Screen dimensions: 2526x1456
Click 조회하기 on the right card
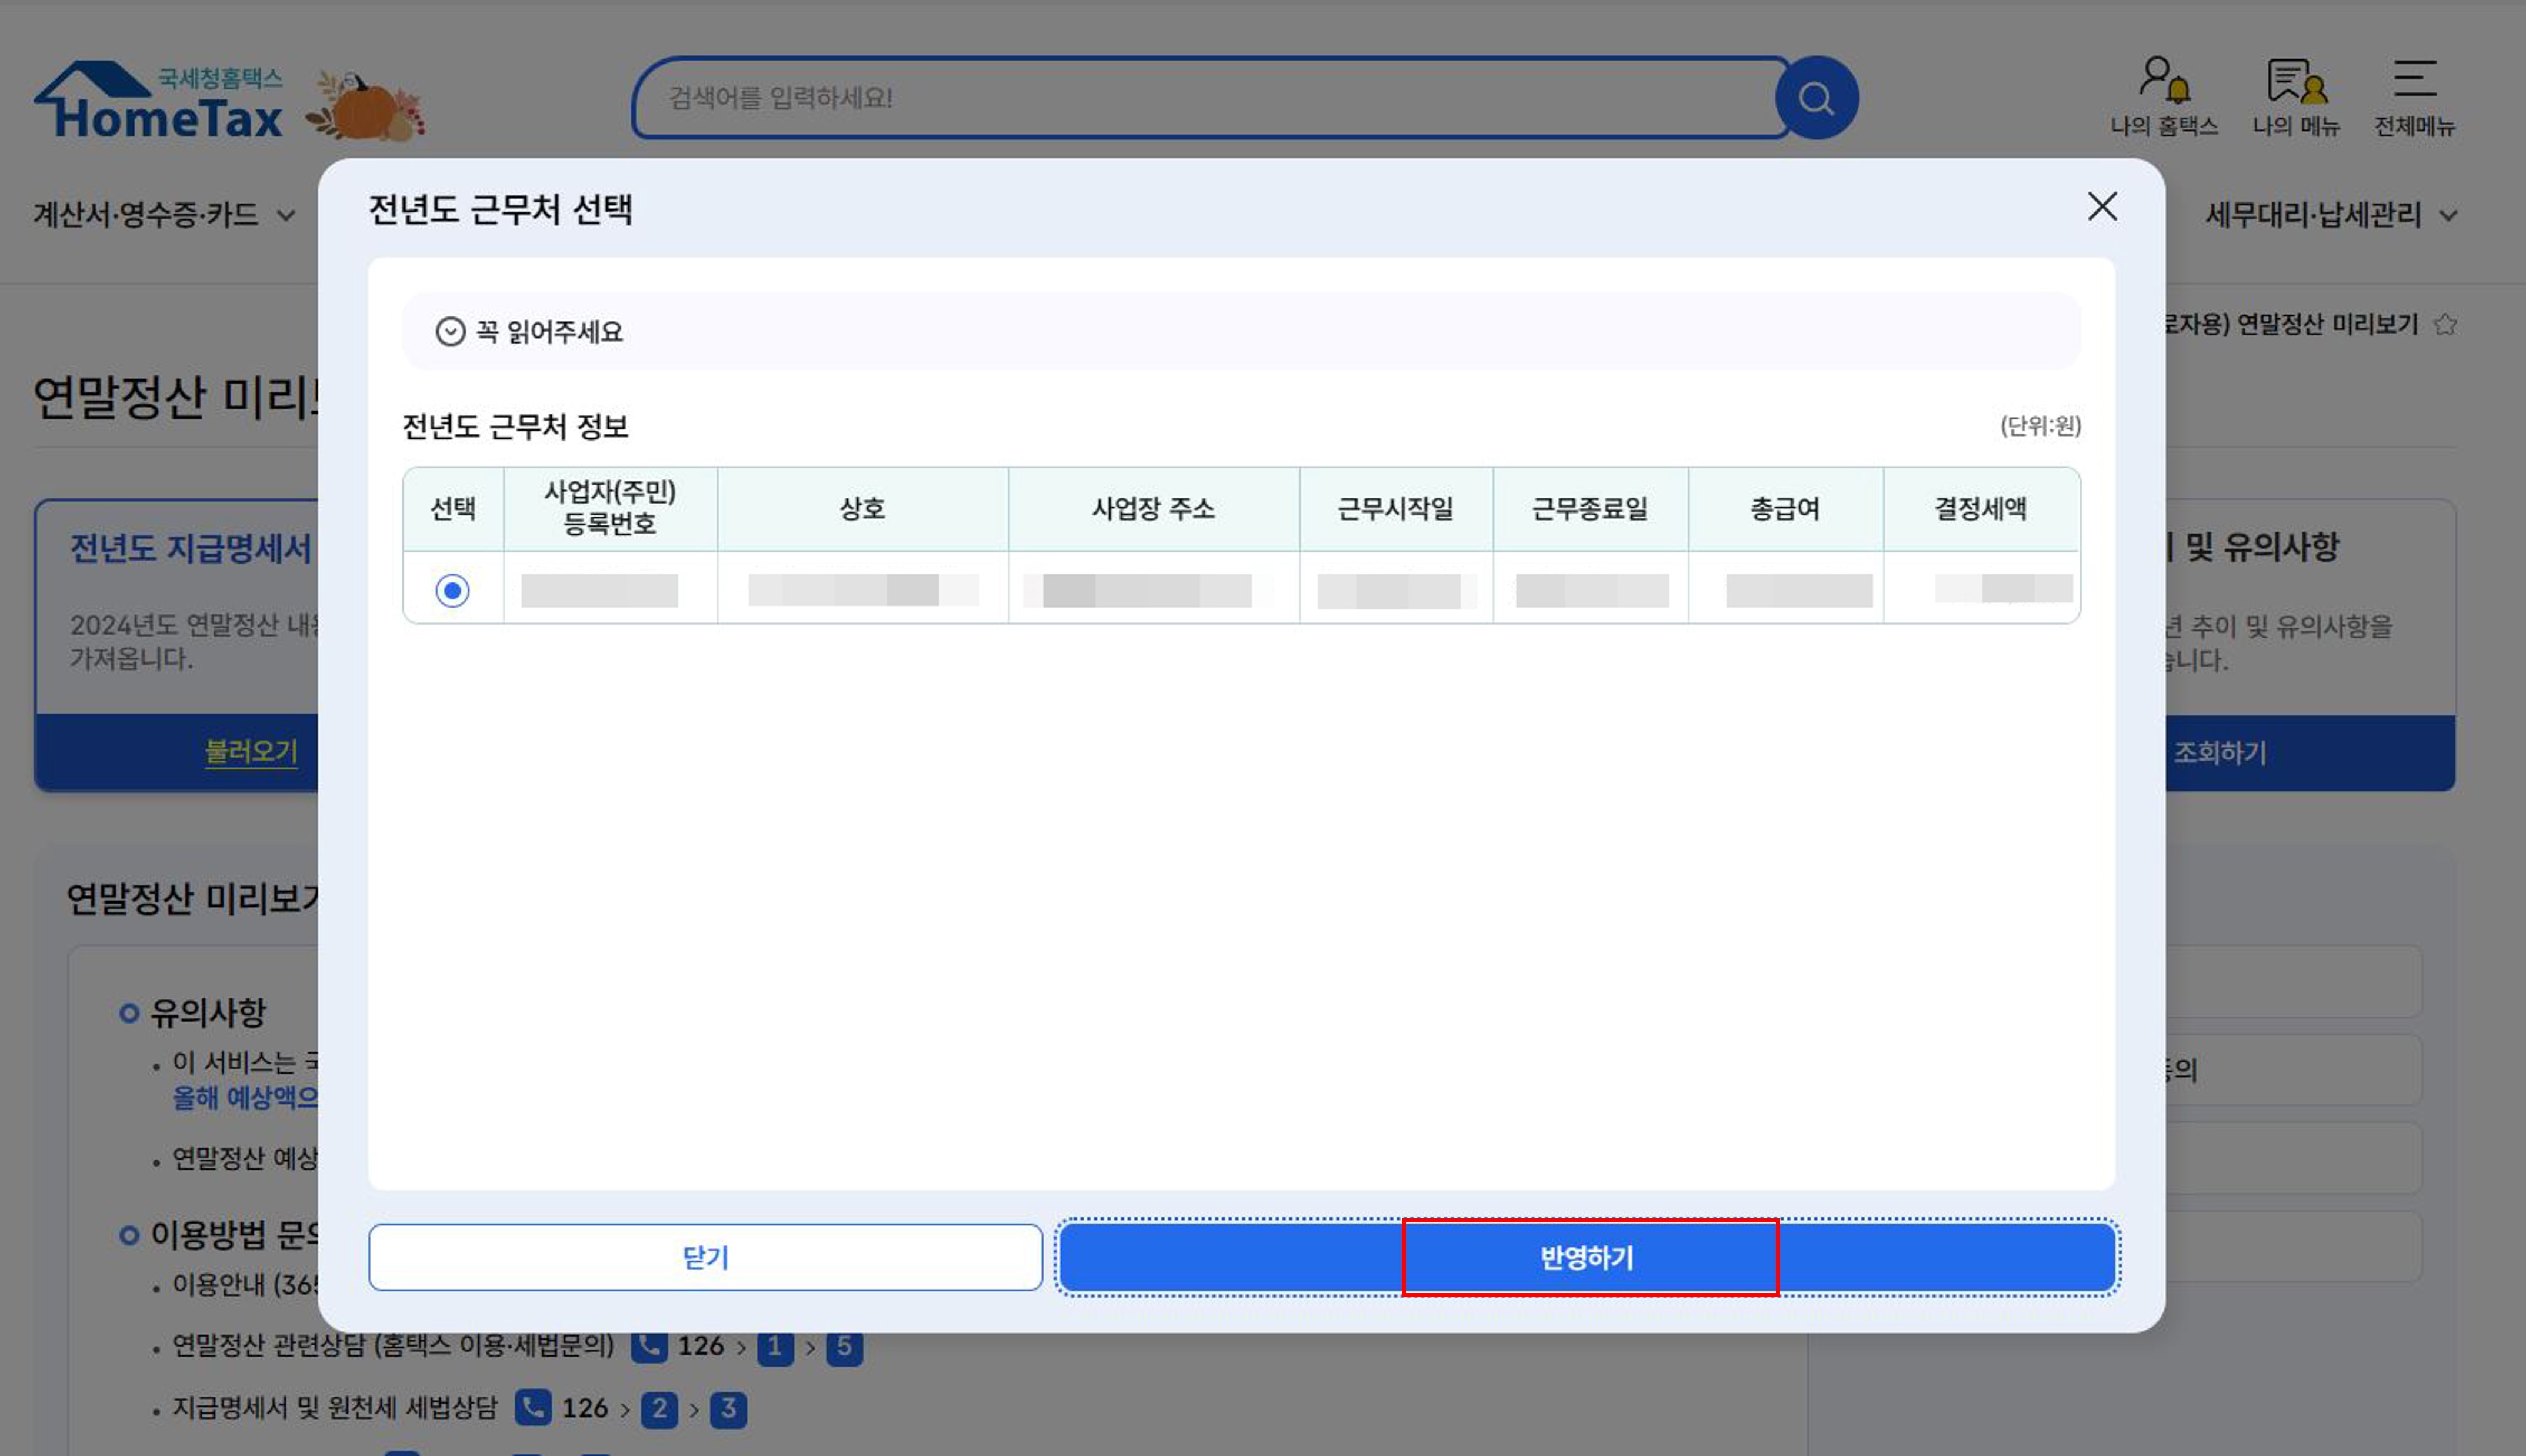2220,752
